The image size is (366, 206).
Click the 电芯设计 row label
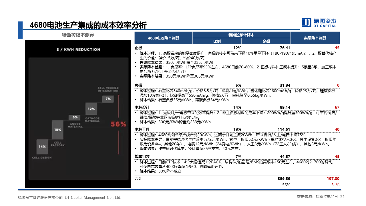[142, 107]
